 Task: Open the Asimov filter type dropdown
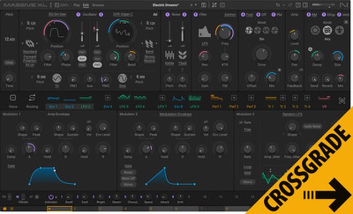(x=230, y=15)
